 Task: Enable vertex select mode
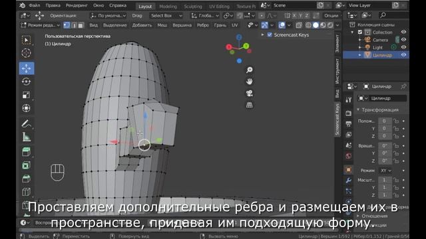coord(67,25)
